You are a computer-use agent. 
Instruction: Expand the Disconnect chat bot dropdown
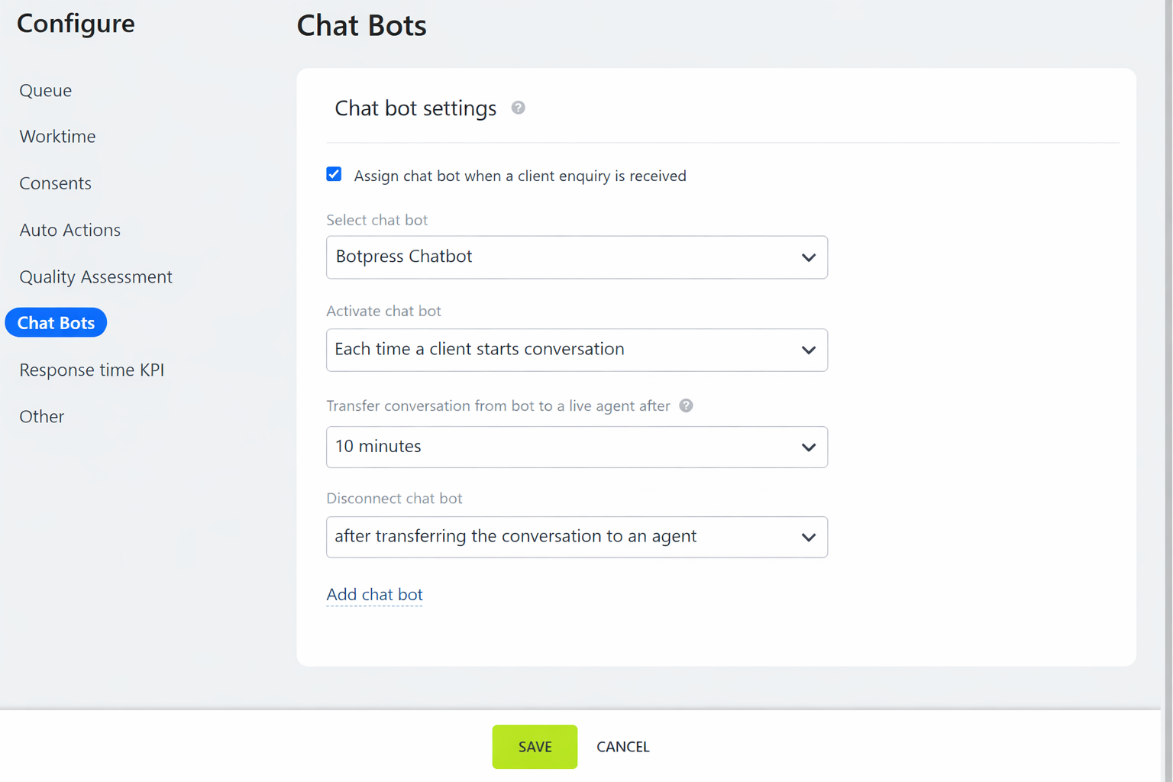point(577,537)
